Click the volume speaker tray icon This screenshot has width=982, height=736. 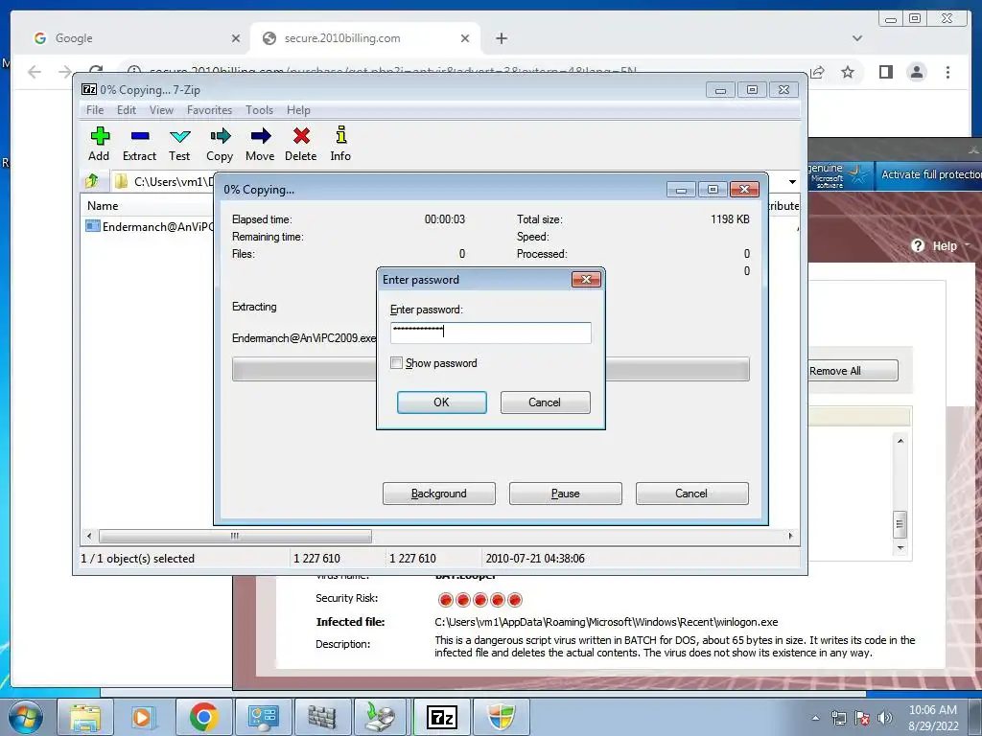pyautogui.click(x=885, y=718)
